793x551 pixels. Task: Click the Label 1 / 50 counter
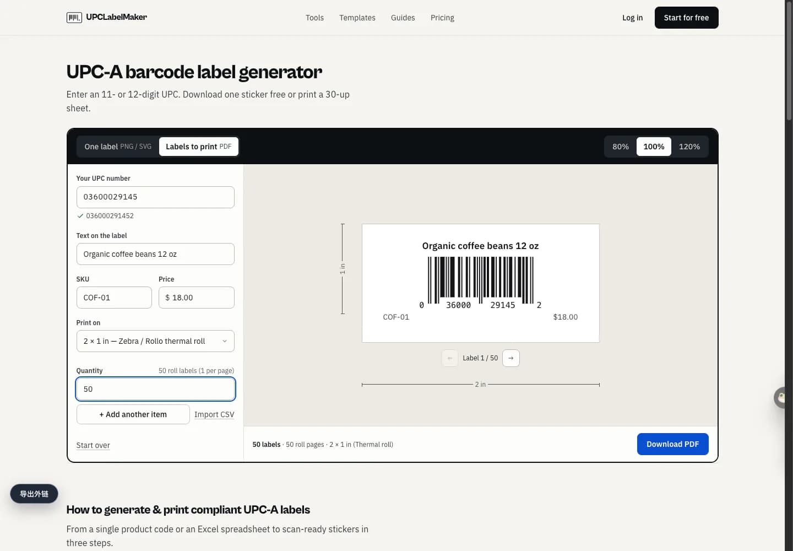click(480, 358)
